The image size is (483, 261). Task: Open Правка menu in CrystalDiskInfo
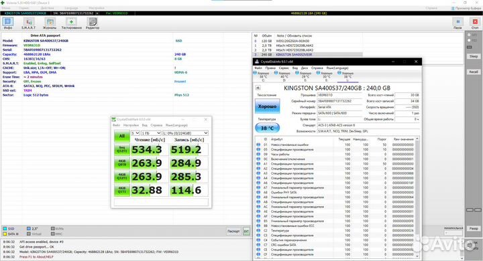270,68
